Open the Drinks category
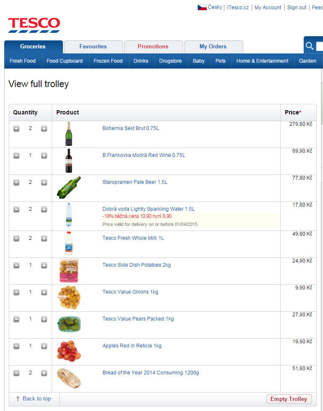The width and height of the screenshot is (323, 411). 141,61
